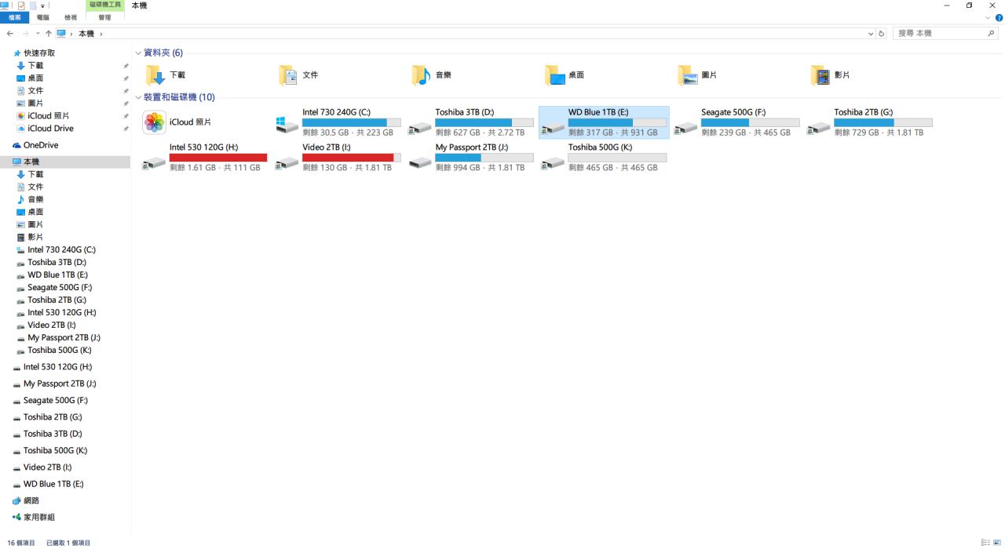
Task: Click the 磁碟機工具 contextual tab header
Action: pyautogui.click(x=104, y=5)
